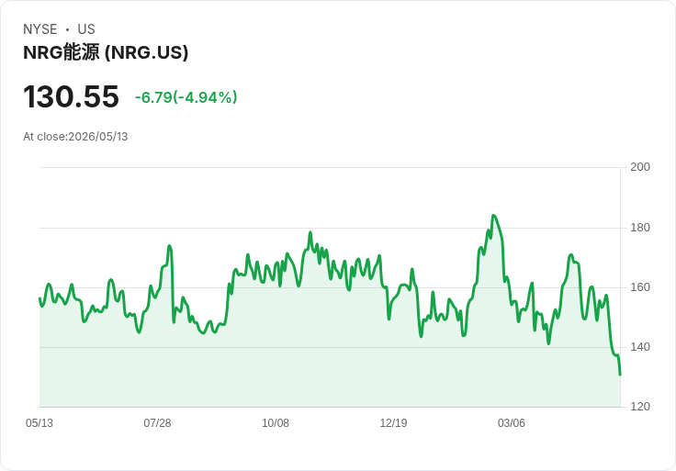Click the 140 y-axis label
This screenshot has height=471, width=676.
(x=640, y=347)
